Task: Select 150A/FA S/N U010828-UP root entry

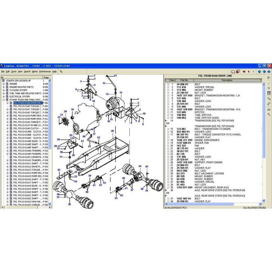Action: [18, 81]
